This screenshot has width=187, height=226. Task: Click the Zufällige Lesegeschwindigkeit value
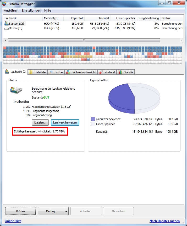click(59, 131)
